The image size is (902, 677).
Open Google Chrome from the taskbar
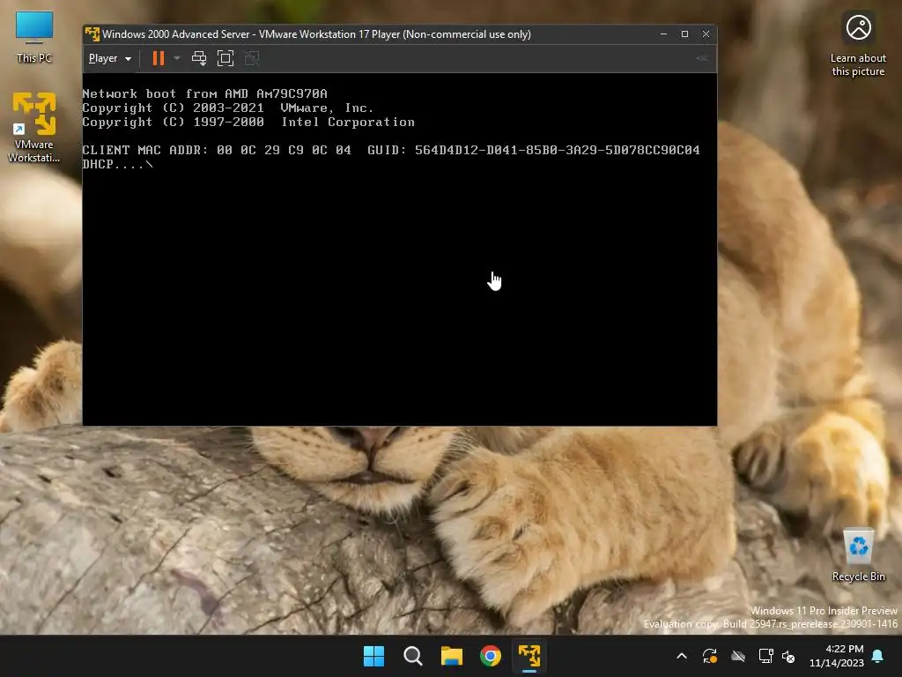491,656
